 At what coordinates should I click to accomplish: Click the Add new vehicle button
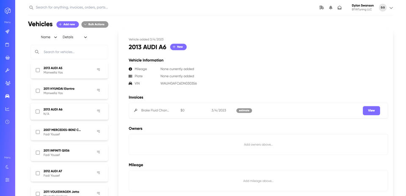(67, 24)
